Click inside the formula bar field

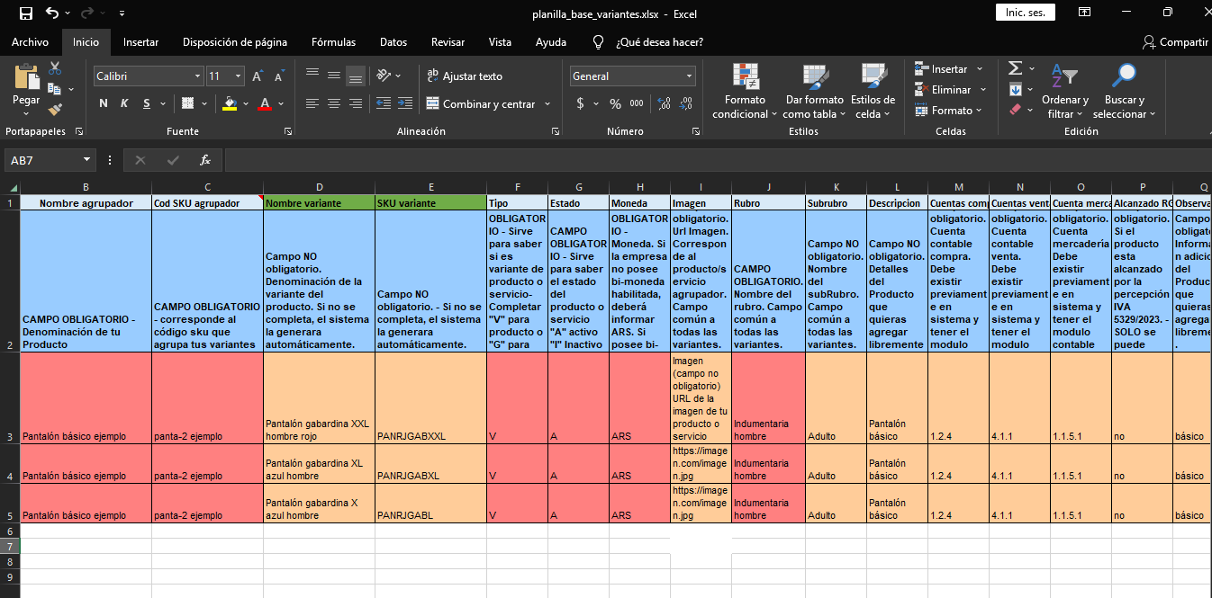[716, 160]
